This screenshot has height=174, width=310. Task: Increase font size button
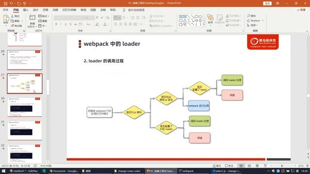point(97,18)
